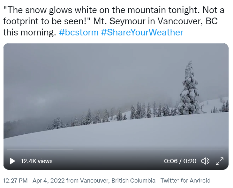Seek forward on the unplayed seek bar section
Viewport: 233px width, 188px height.
pos(149,149)
